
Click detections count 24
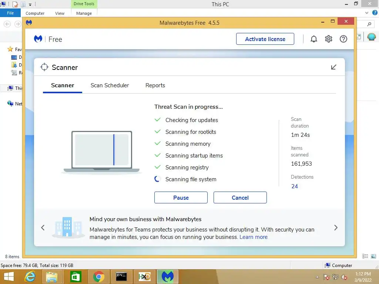[x=295, y=186]
